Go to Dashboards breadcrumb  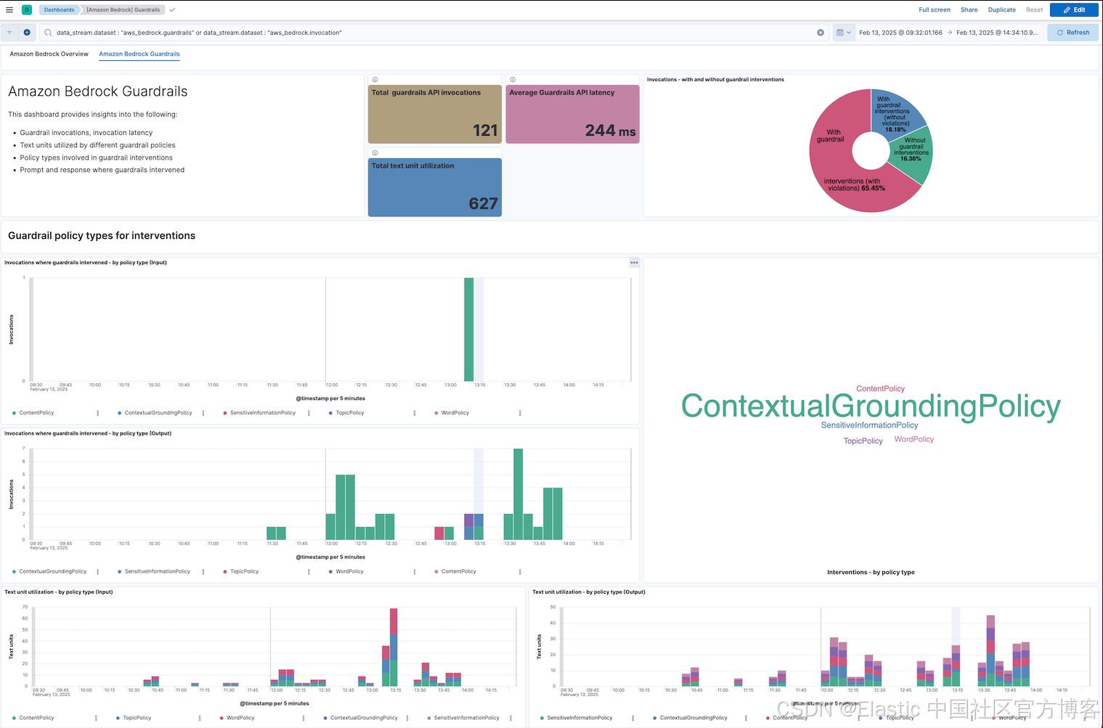coord(59,10)
